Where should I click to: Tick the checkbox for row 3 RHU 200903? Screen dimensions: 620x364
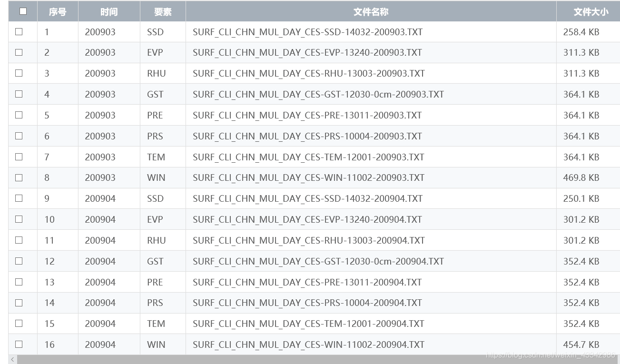19,73
